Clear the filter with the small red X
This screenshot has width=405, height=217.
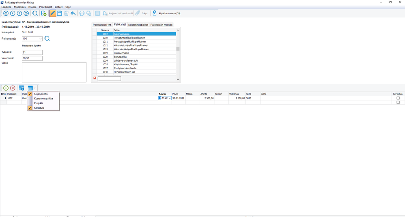[95, 78]
